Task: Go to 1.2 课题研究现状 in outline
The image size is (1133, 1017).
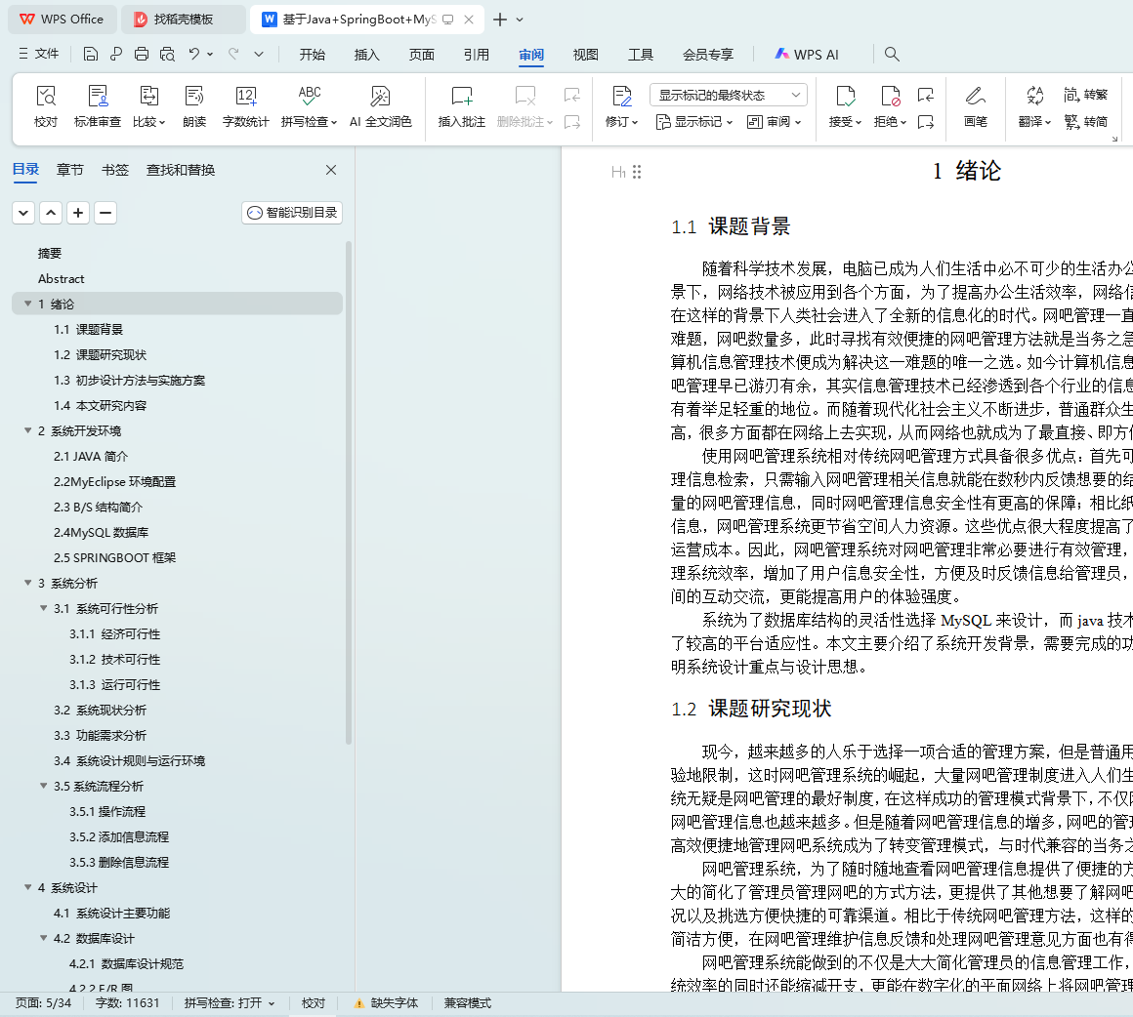Action: [100, 354]
